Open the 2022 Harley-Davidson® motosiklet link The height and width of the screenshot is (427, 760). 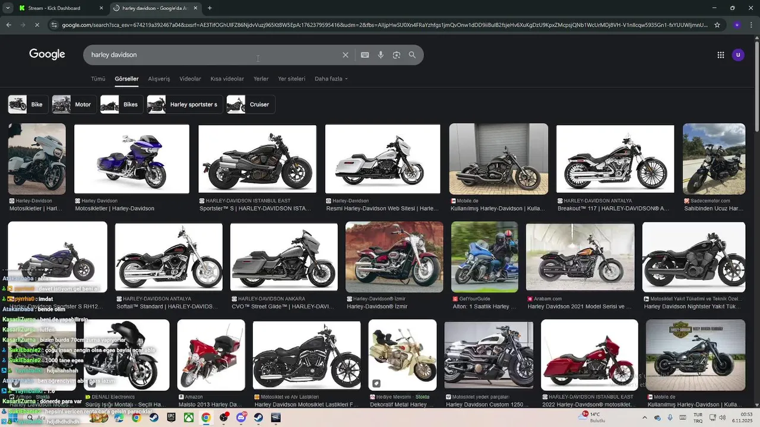coord(588,404)
